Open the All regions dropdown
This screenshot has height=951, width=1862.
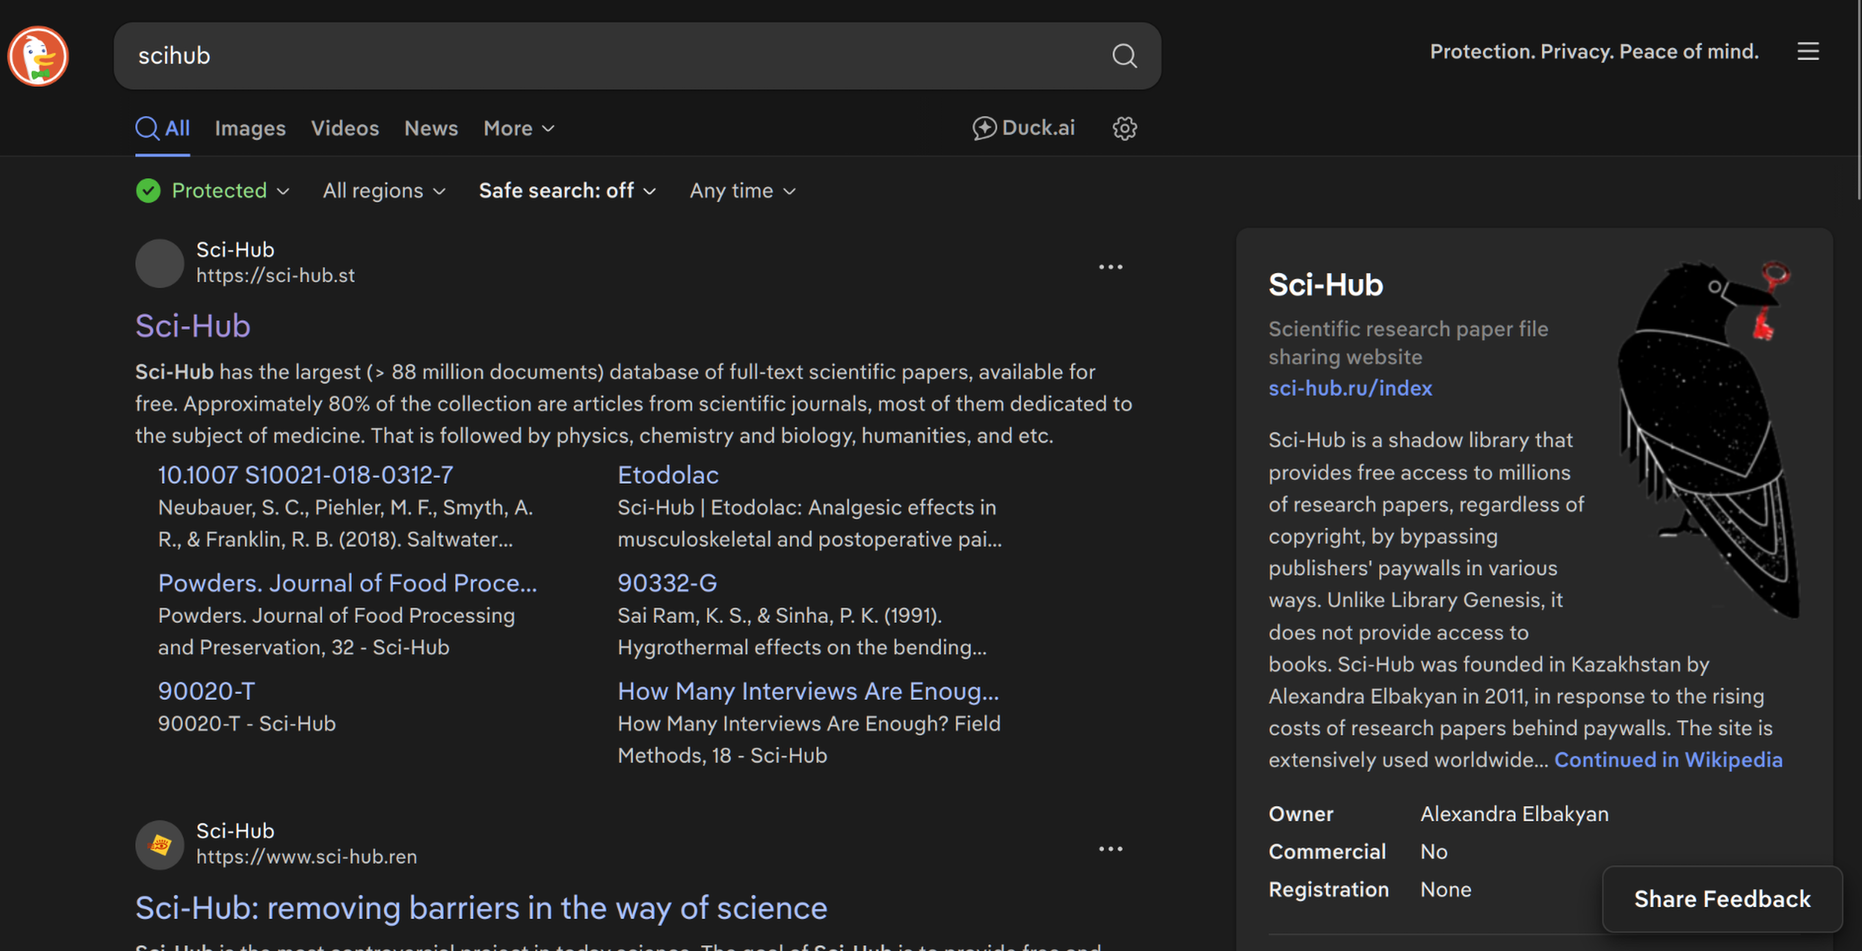coord(384,191)
